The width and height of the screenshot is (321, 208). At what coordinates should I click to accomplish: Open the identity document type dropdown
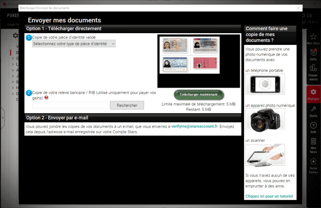(74, 44)
